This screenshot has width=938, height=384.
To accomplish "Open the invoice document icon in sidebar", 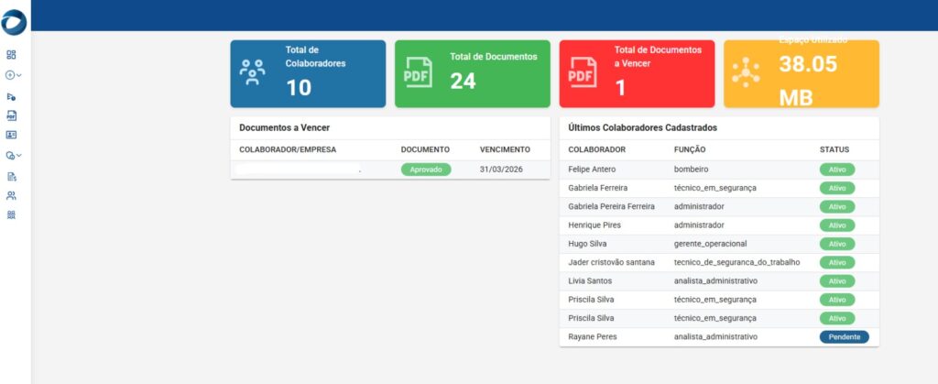I will pos(11,176).
